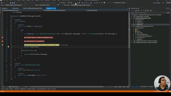Viewport: 171px width, 96px height.
Task: Select PersonEventHandler.cs in Solution Explorer
Action: 142,34
